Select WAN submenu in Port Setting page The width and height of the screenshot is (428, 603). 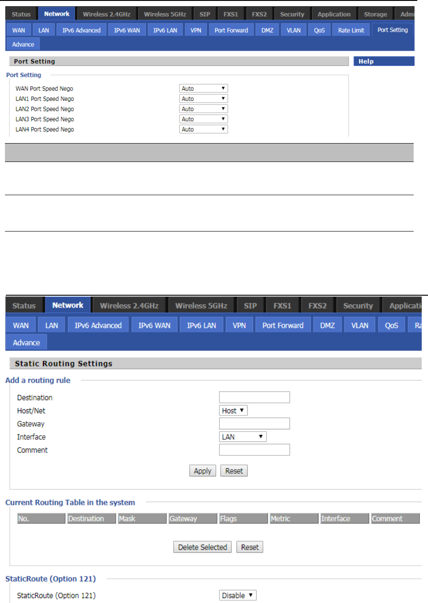(x=19, y=30)
